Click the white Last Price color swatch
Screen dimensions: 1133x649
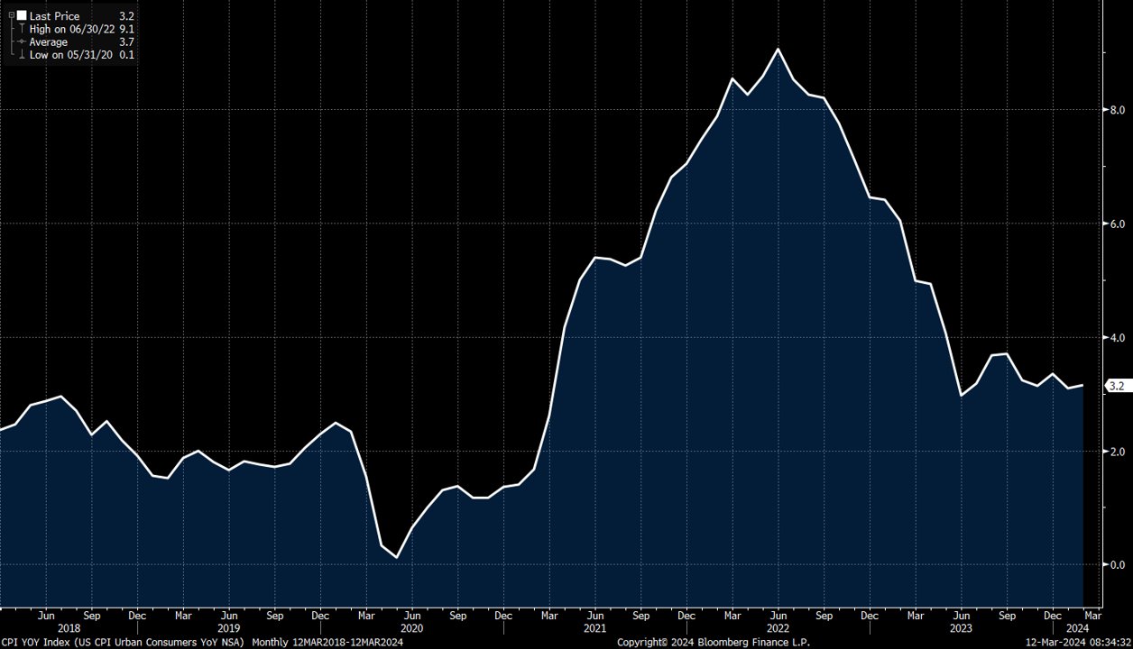22,16
